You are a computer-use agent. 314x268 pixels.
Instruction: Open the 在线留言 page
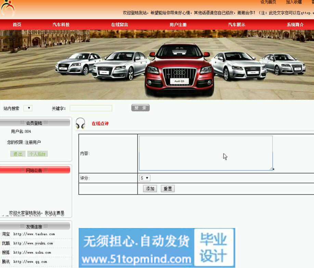[120, 25]
